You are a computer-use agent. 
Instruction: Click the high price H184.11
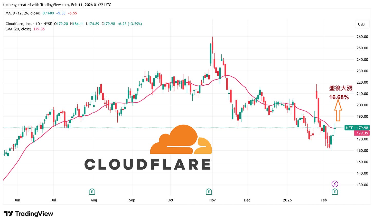click(x=77, y=24)
